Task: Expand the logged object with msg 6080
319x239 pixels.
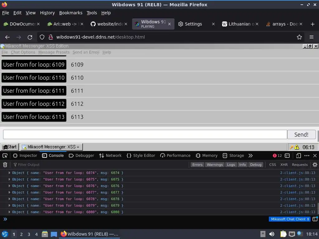Action: pos(9,212)
